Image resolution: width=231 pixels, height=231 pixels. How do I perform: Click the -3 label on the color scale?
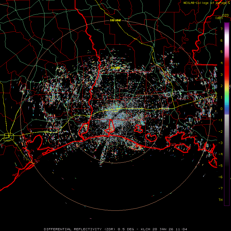pyautogui.click(x=220, y=143)
